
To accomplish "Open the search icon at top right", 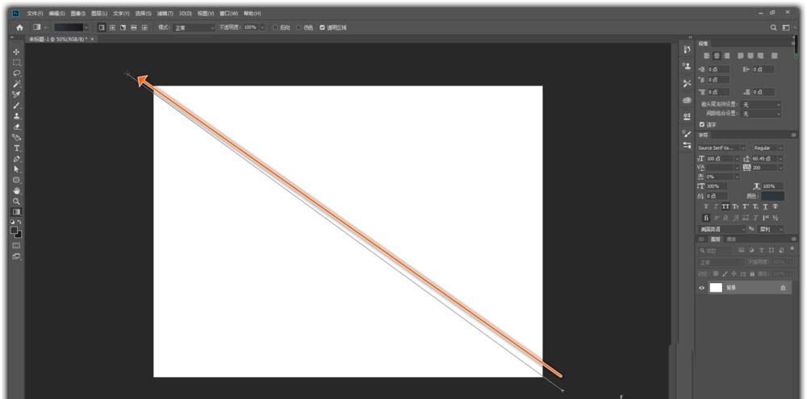I will pos(774,27).
